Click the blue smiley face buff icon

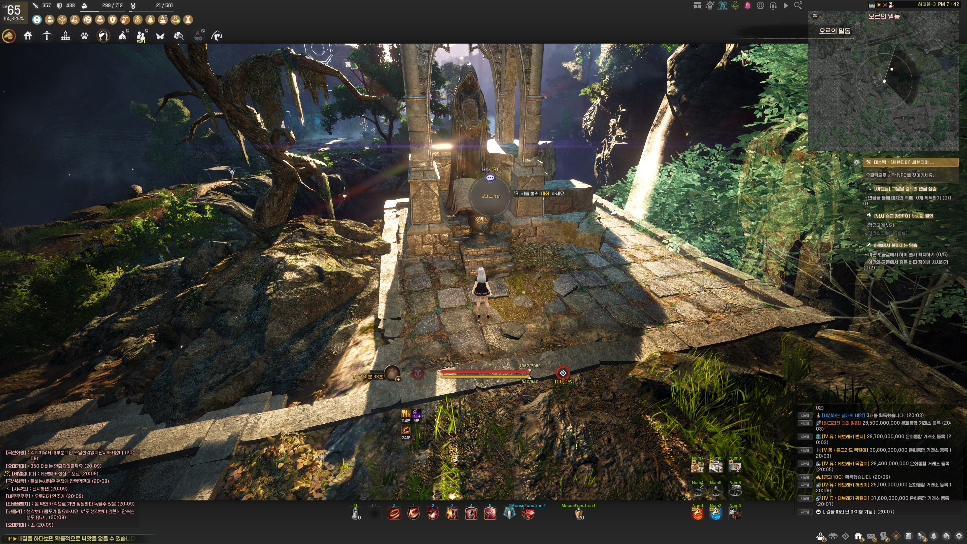click(x=37, y=20)
